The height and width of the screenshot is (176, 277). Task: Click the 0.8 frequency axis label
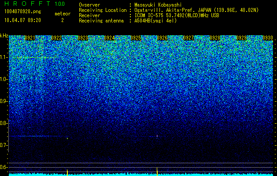(x=4, y=123)
